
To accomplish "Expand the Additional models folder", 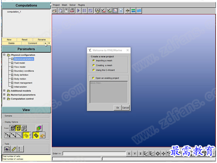I will (x=4, y=91).
